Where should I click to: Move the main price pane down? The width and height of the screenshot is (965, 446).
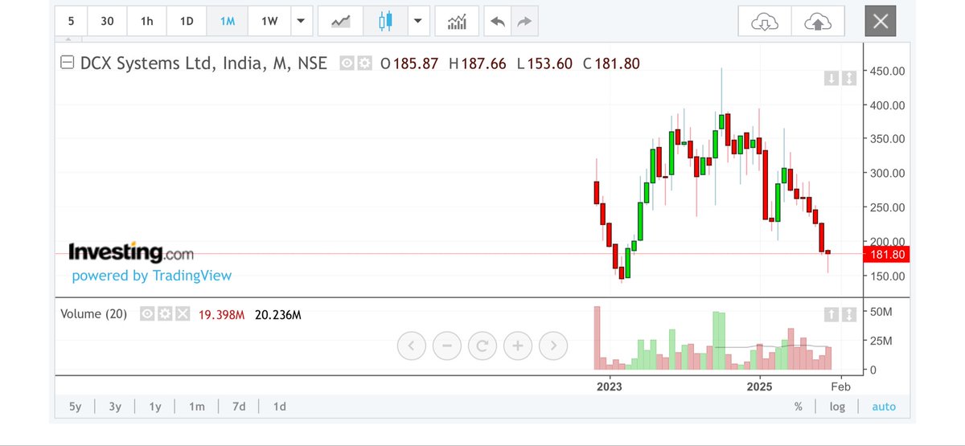tap(832, 78)
